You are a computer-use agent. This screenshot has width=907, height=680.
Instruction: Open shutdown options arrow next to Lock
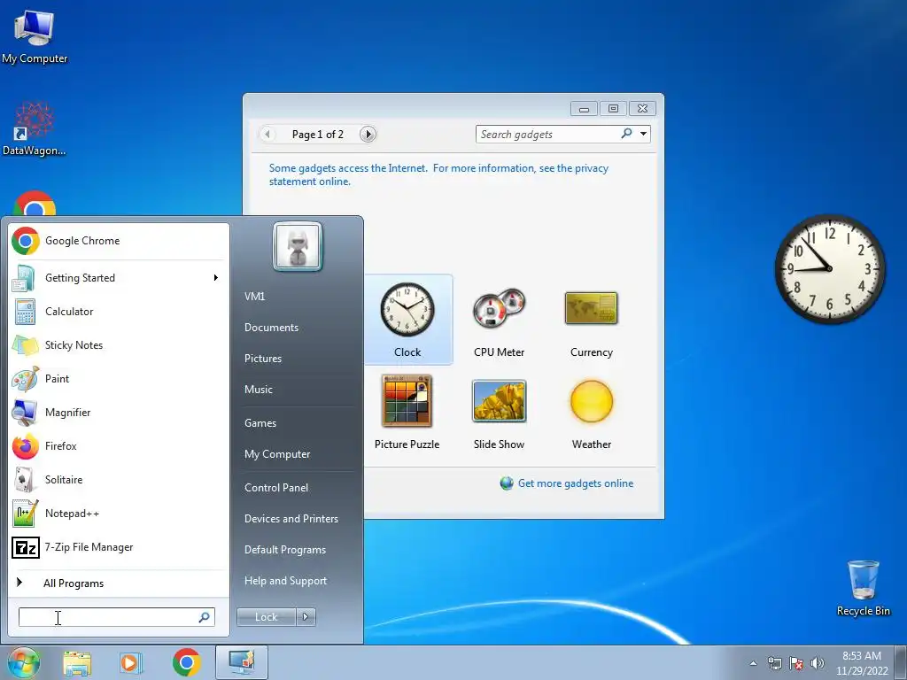tap(306, 617)
